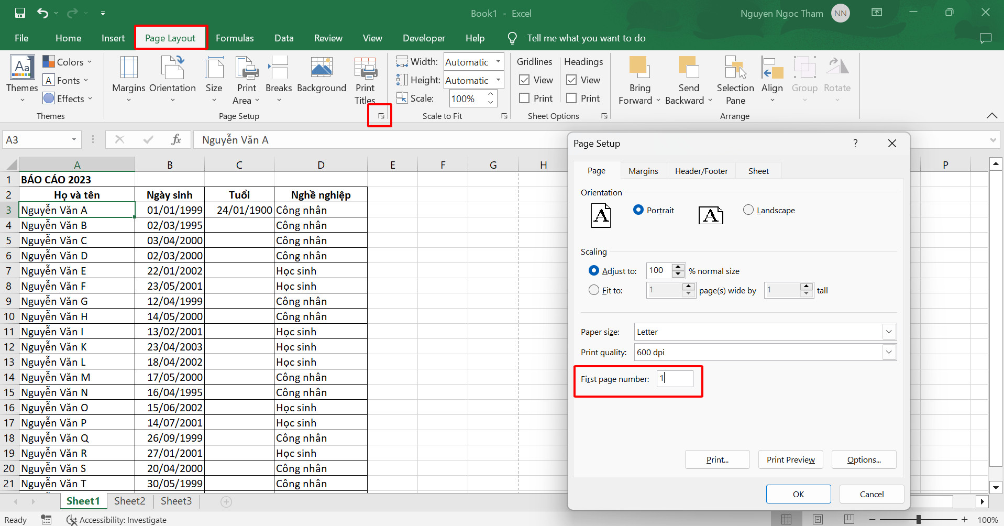Image resolution: width=1004 pixels, height=526 pixels.
Task: Click the Print Preview button
Action: coord(790,460)
